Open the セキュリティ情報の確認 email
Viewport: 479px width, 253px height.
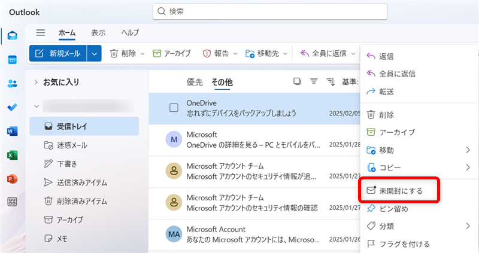pyautogui.click(x=255, y=203)
